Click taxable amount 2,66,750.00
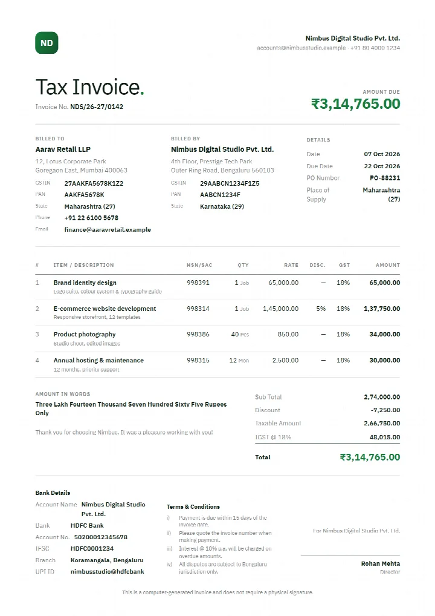 (x=382, y=423)
